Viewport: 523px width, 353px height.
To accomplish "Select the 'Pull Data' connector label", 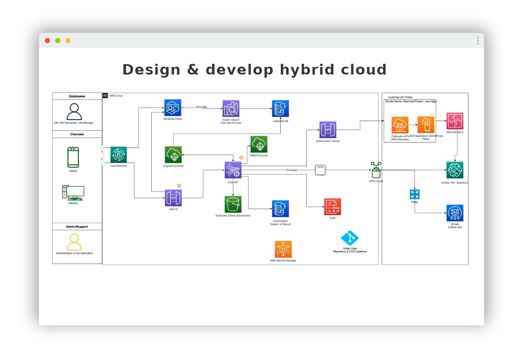I will pos(292,170).
